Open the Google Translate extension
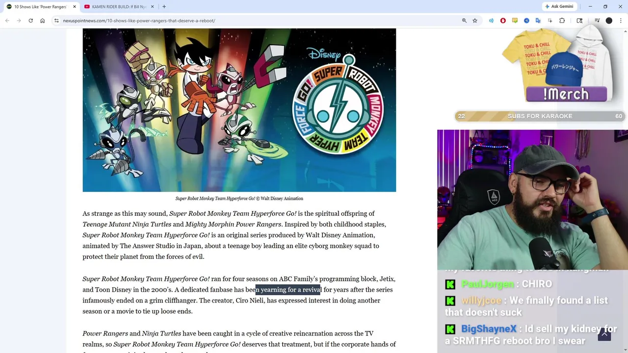628x353 pixels. (x=538, y=21)
